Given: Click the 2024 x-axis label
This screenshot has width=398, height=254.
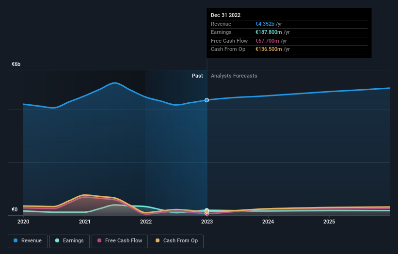Looking at the screenshot, I should click(x=268, y=222).
